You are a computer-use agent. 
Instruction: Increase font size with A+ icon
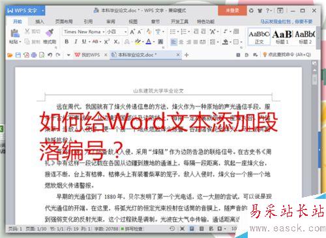click(132, 32)
